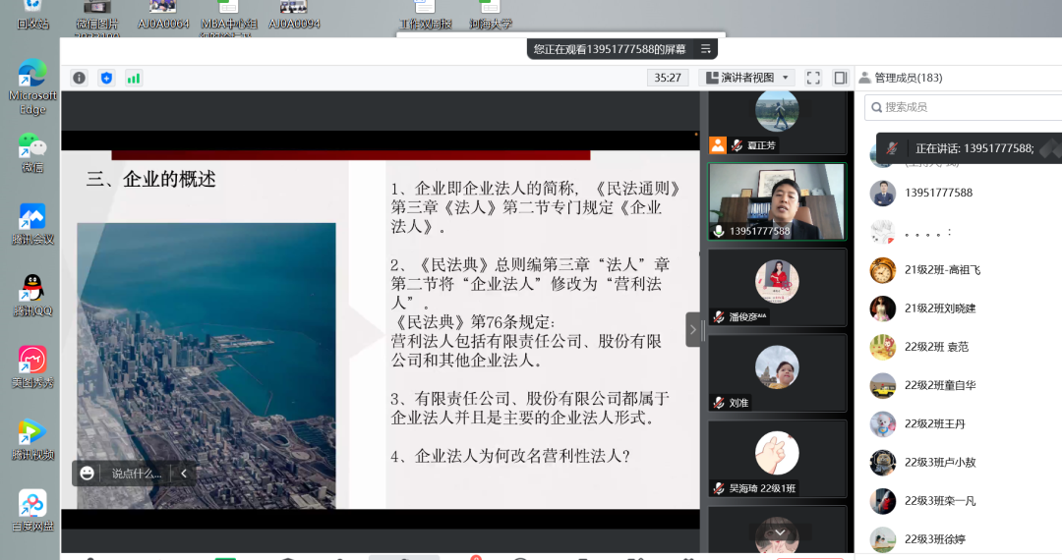Click the avatar of 22级2班童自华

point(882,385)
